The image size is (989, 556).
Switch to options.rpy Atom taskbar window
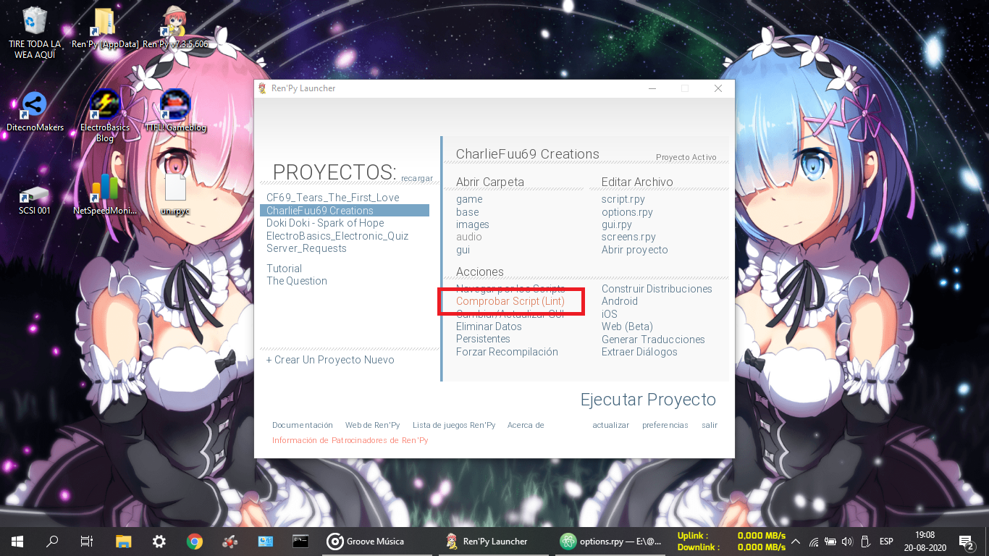612,541
